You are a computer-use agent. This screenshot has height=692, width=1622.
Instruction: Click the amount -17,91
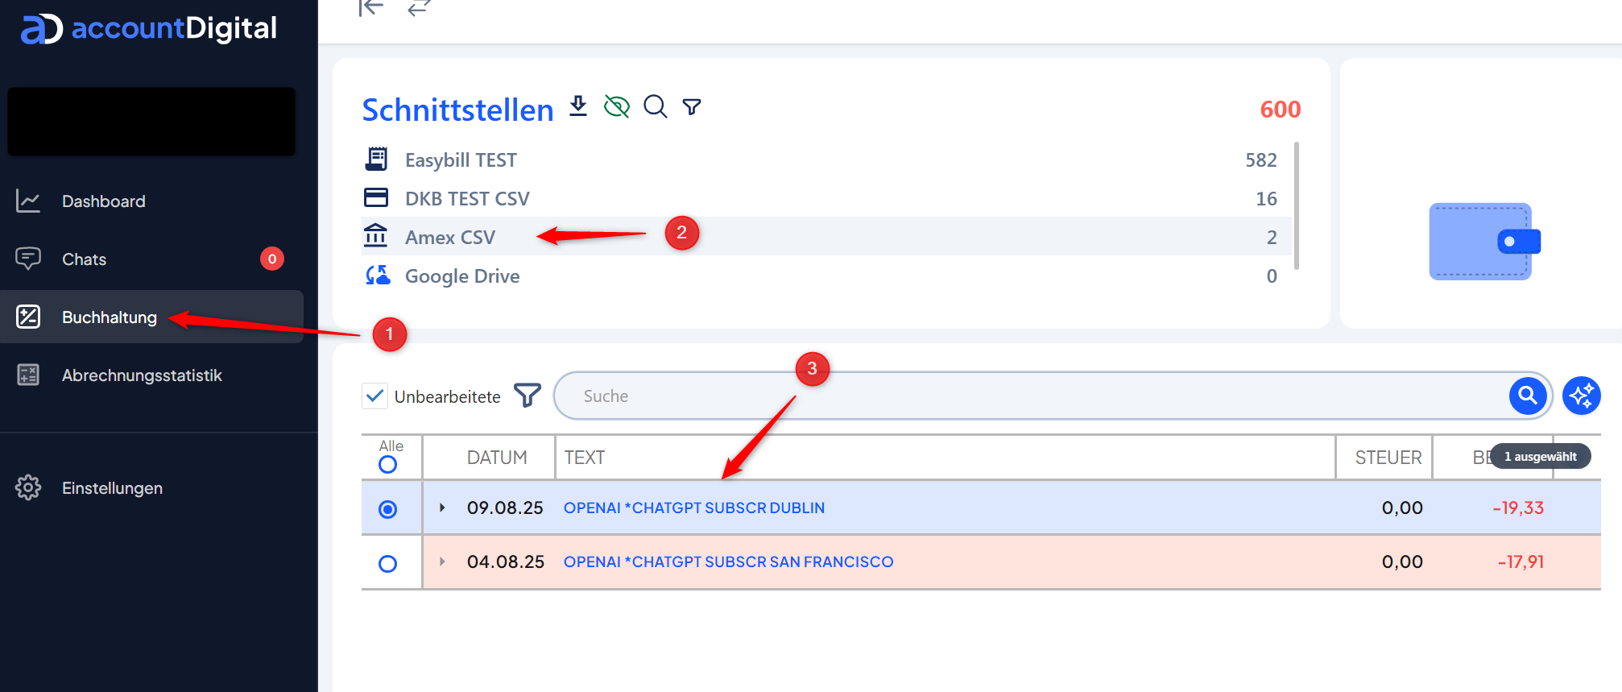pos(1521,561)
